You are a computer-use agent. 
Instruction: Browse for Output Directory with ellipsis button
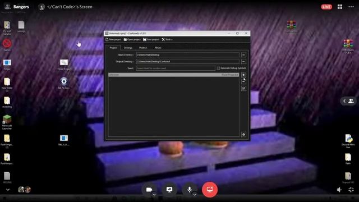pos(243,61)
